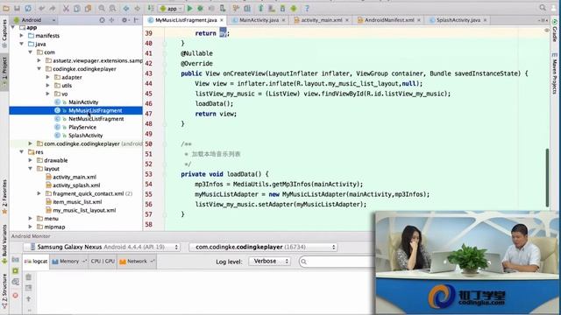Expand the utils package

click(x=47, y=86)
